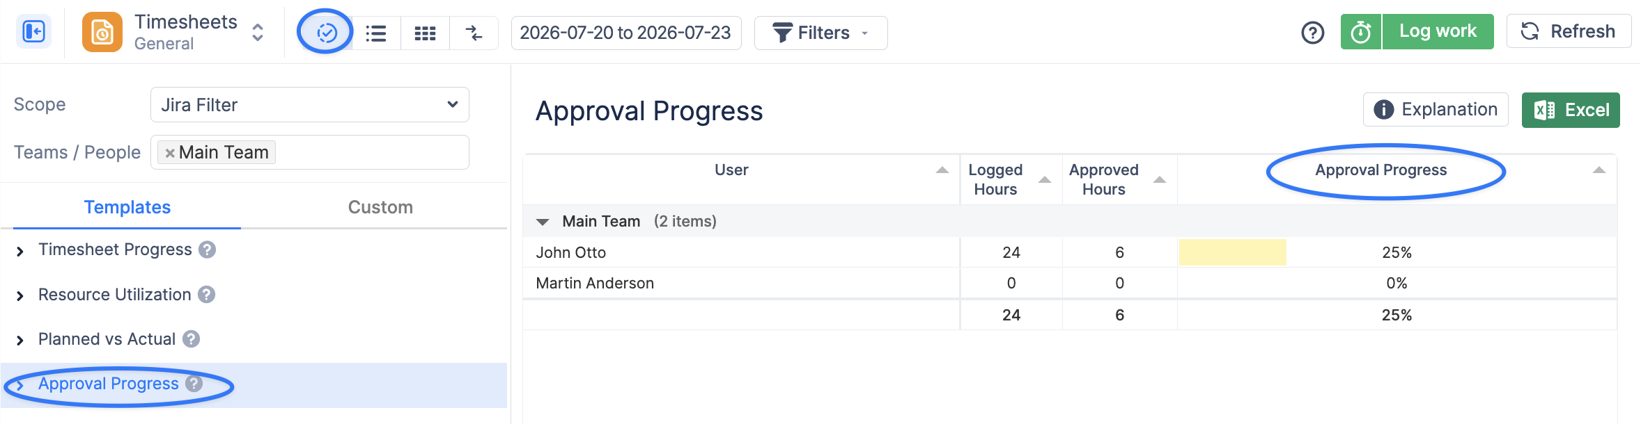Click the help icon beside Resource Utilization

(207, 295)
